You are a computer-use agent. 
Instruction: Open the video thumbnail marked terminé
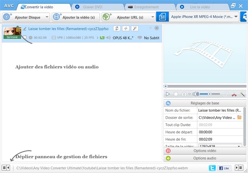(12, 33)
